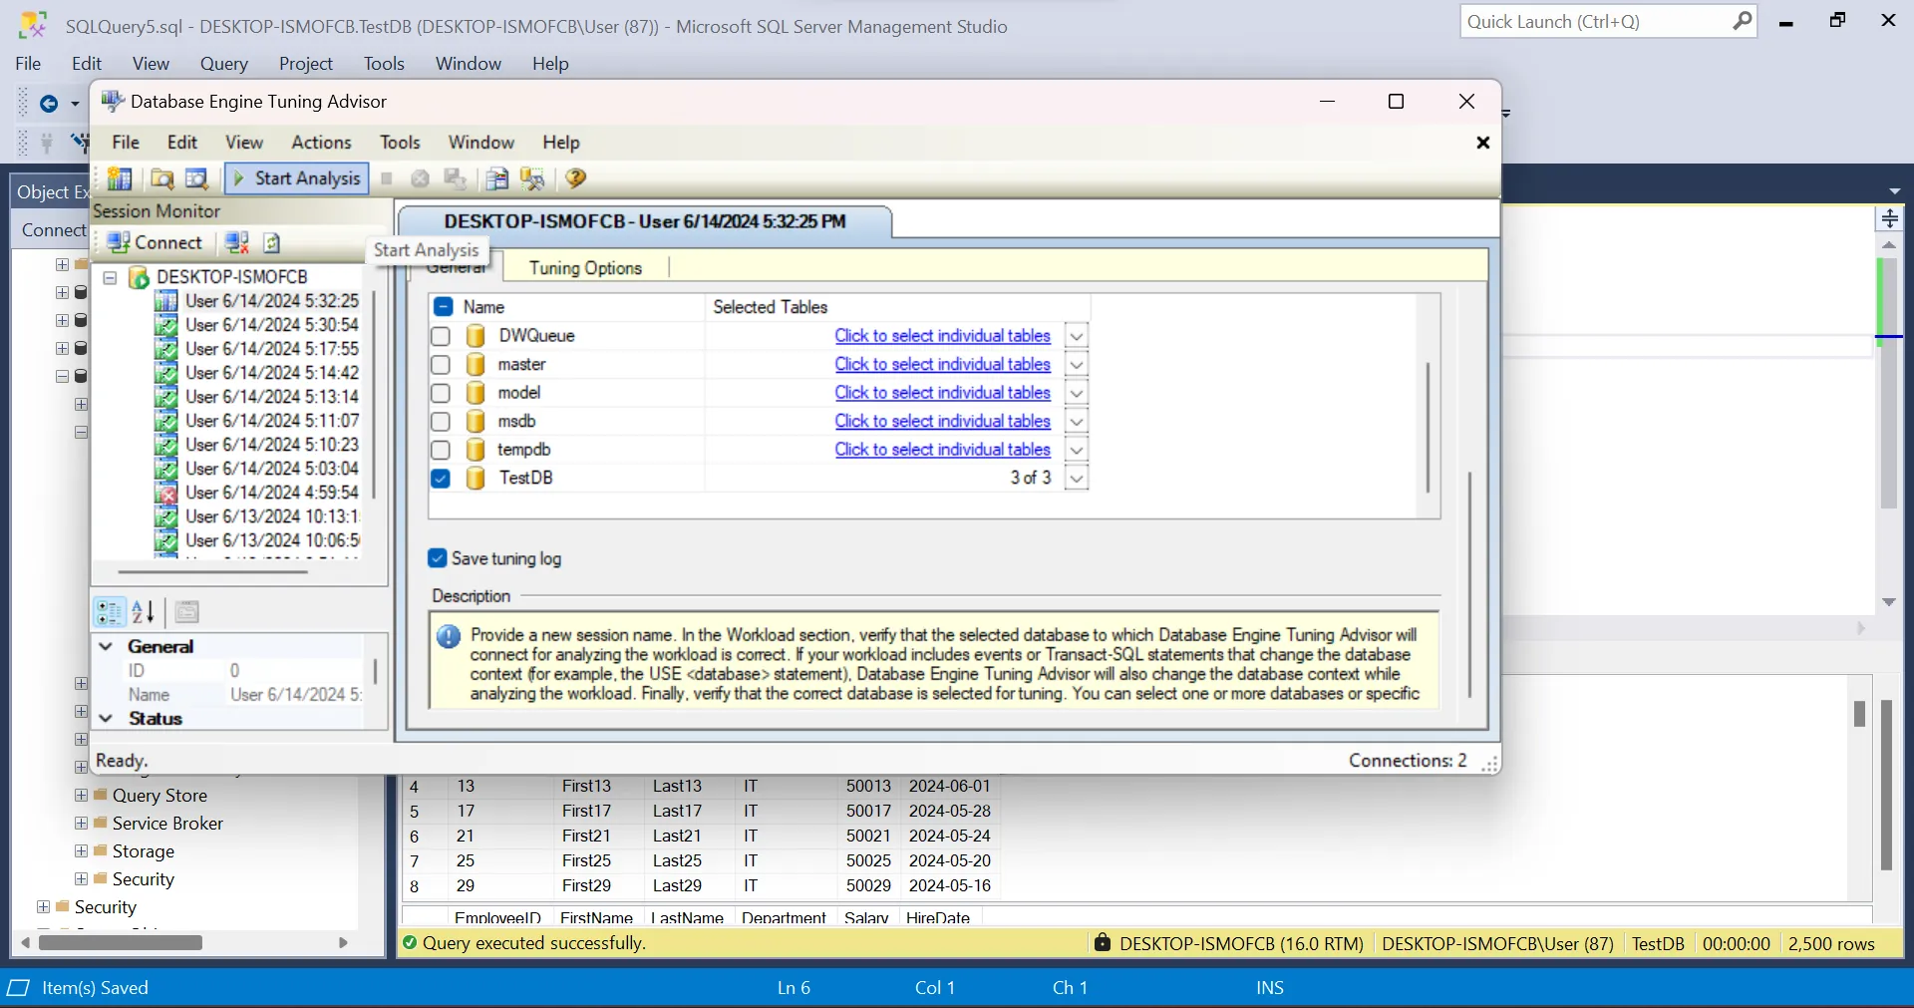1914x1008 pixels.
Task: Toggle the Name header select-all checkbox
Action: [x=444, y=307]
